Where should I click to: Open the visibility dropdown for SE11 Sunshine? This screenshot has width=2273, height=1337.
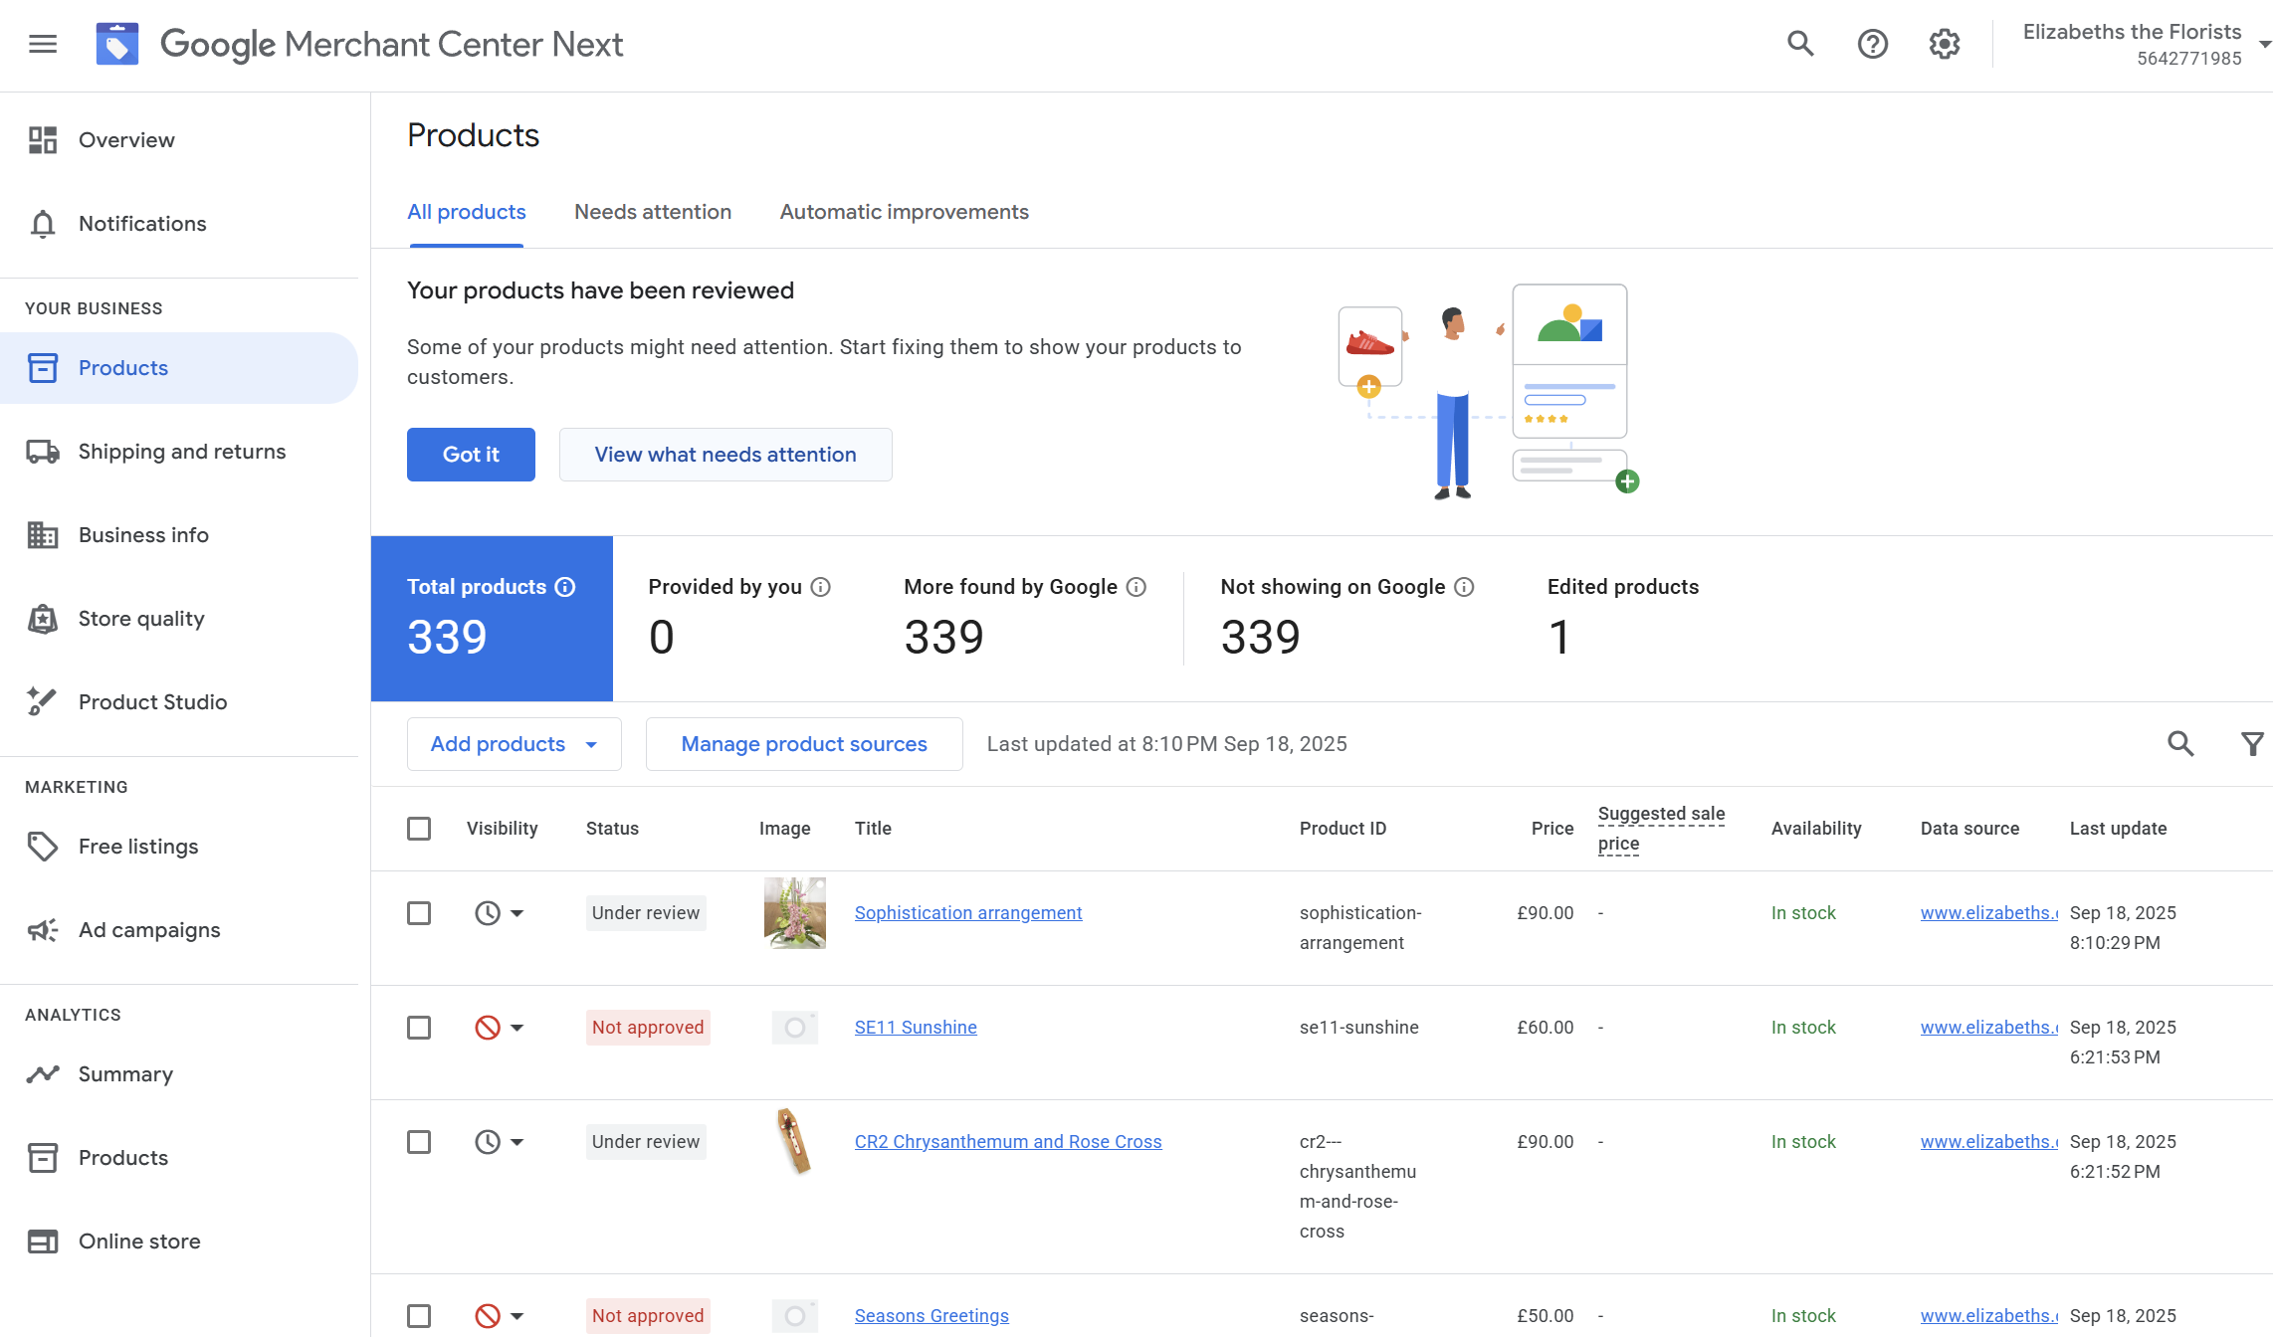point(517,1028)
